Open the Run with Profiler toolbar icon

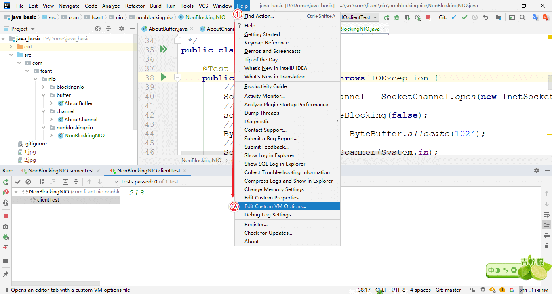point(418,17)
